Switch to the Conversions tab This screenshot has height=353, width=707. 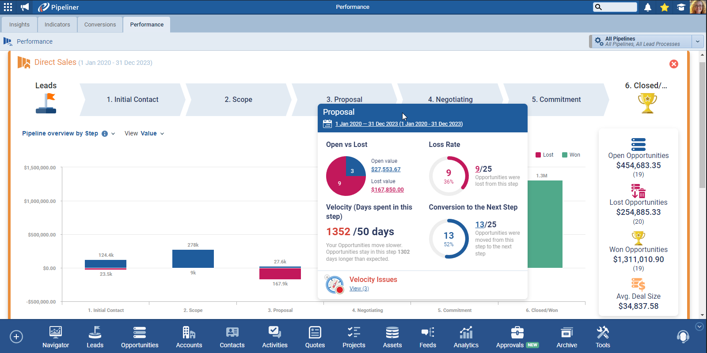100,25
